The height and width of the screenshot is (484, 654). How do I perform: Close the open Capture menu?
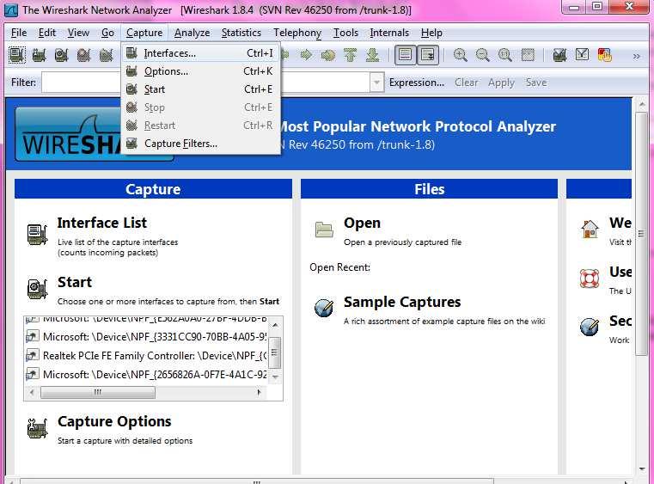point(144,33)
